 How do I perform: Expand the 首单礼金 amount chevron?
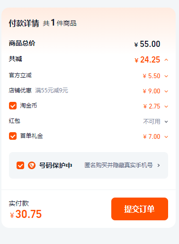tap(166, 137)
